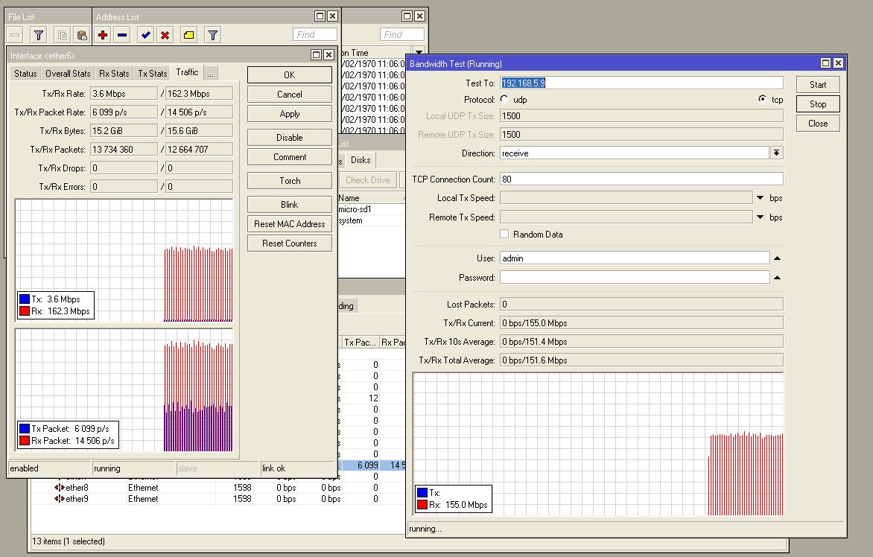
Task: Stop the running bandwidth test
Action: [x=818, y=104]
